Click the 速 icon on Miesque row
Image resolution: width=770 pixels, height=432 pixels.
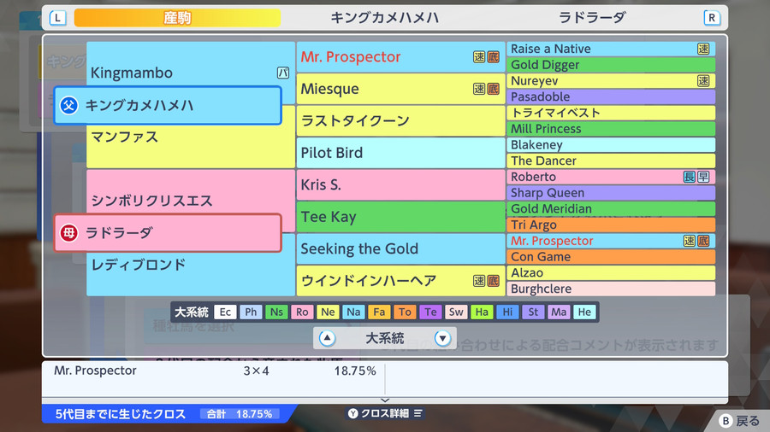(479, 89)
